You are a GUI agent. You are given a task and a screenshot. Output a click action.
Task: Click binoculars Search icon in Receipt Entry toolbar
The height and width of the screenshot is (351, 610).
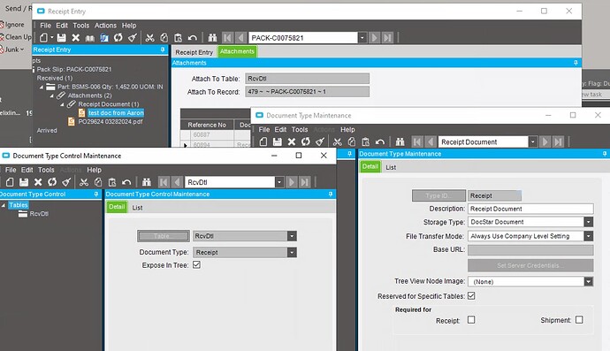coord(212,38)
